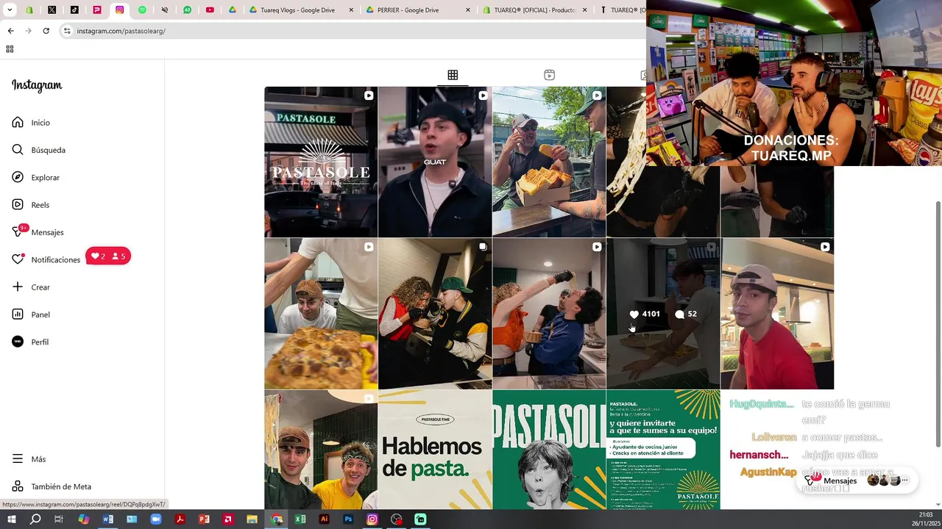Open floating Mensajes chat pill
942x529 pixels.
858,481
